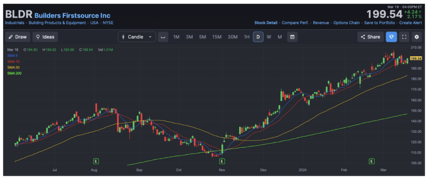Select the SMA 200 indicator label
429x180 pixels.
[14, 73]
